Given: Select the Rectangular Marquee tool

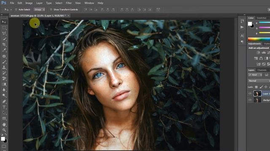Looking at the screenshot, I should coord(4,28).
